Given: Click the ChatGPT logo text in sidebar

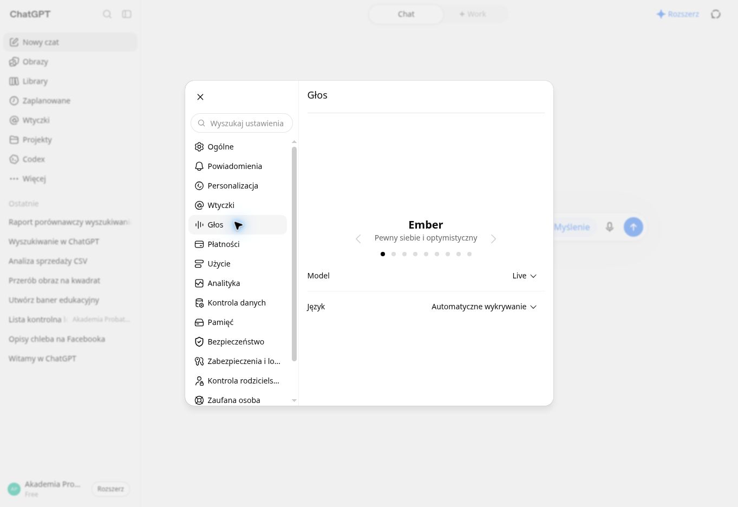Looking at the screenshot, I should click(30, 14).
